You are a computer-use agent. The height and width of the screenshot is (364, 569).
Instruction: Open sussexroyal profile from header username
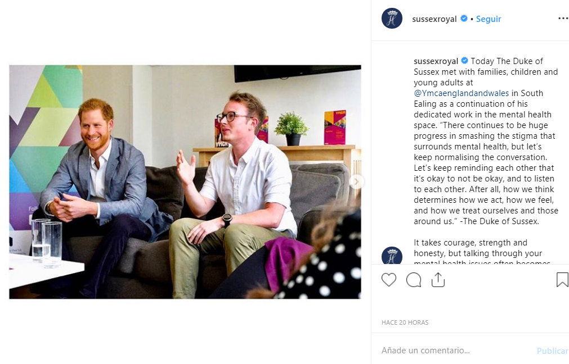[434, 19]
